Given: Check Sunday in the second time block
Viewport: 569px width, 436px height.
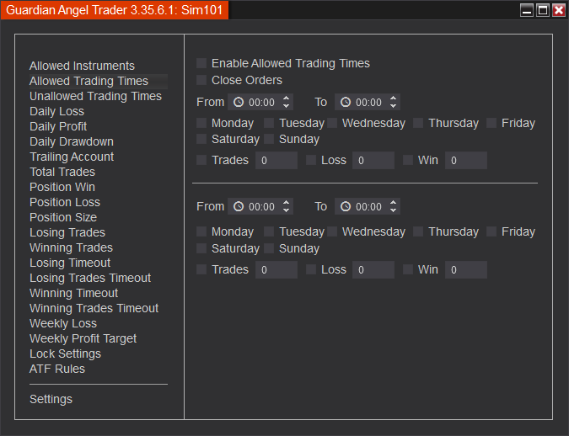Looking at the screenshot, I should 269,248.
